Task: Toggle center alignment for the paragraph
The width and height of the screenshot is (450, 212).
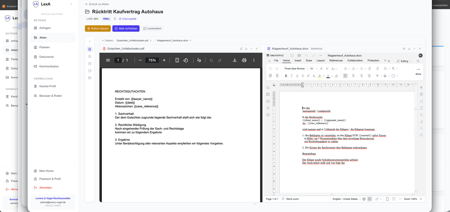Action: pyautogui.click(x=353, y=76)
